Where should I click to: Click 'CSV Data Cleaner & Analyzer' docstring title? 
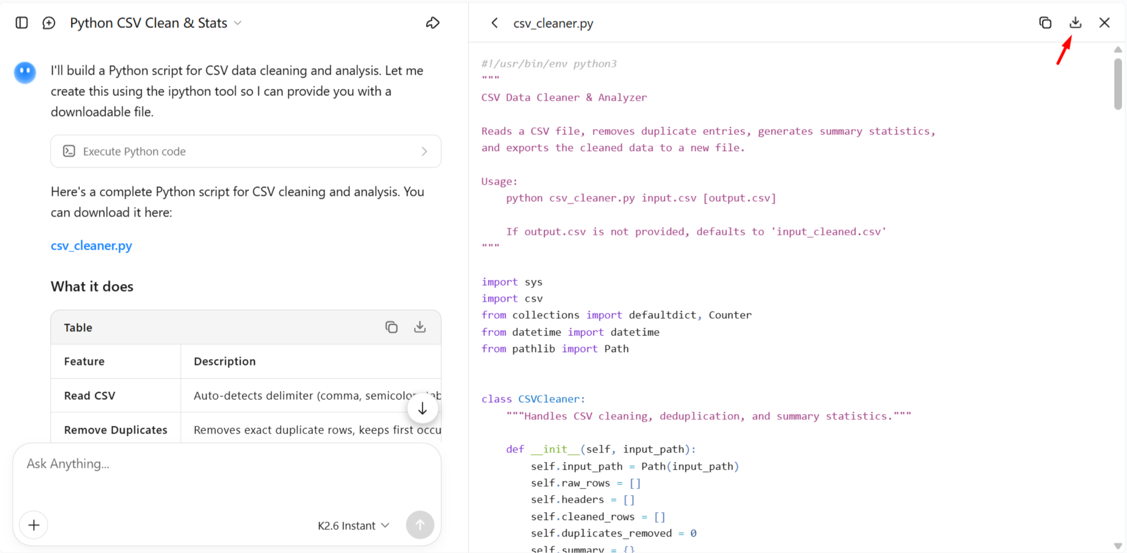564,97
